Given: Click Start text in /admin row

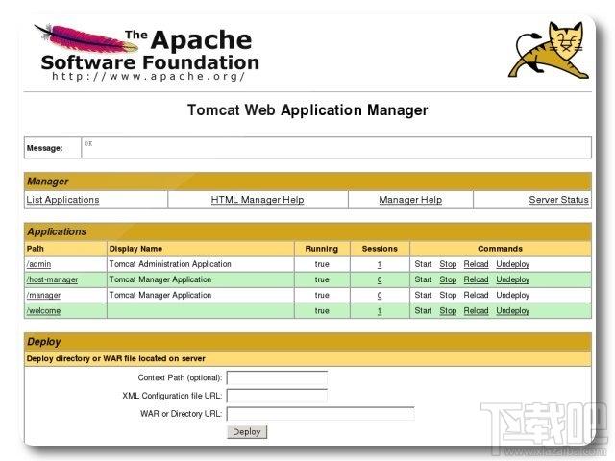Looking at the screenshot, I should pyautogui.click(x=423, y=264).
